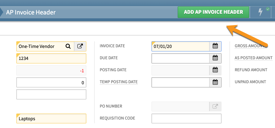Select the Due Date label
Image resolution: width=275 pixels, height=128 pixels.
click(x=109, y=58)
